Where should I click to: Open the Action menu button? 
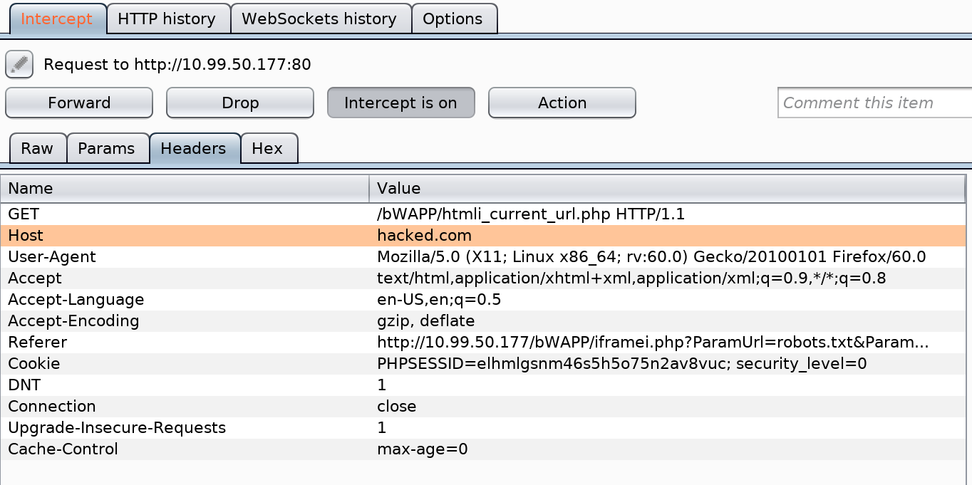click(x=562, y=103)
